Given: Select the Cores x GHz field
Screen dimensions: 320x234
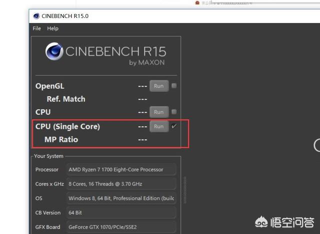Looking at the screenshot, I should coord(121,184).
